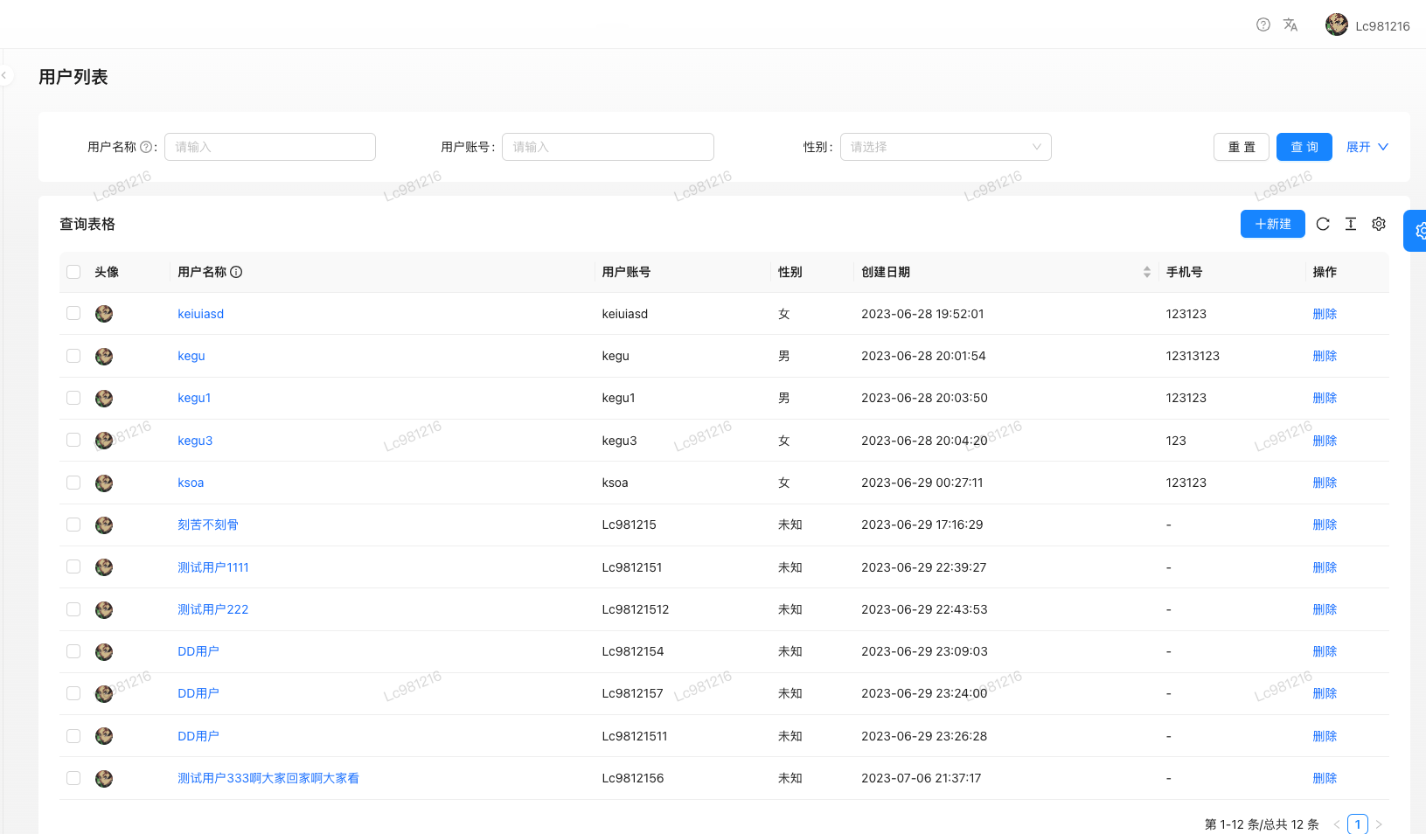Image resolution: width=1426 pixels, height=834 pixels.
Task: Click the 手机号 column header
Action: coord(1184,272)
